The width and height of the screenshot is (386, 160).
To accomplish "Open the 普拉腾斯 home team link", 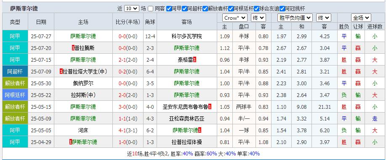I will 84,48.
